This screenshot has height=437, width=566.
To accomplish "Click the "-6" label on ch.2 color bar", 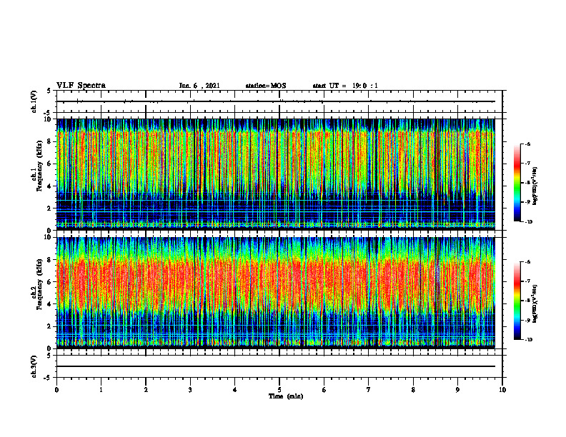I will point(528,262).
